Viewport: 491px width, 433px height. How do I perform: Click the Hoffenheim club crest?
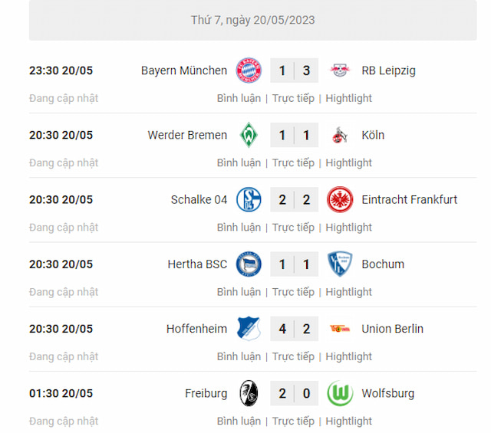click(249, 329)
